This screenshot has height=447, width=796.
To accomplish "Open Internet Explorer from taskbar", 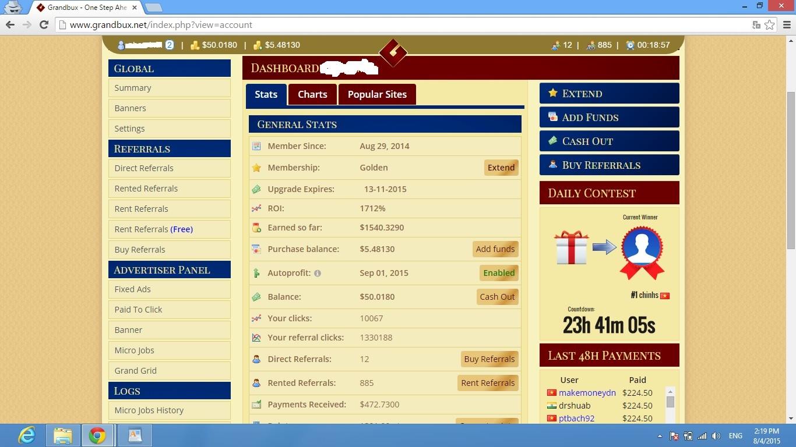I will (x=27, y=435).
